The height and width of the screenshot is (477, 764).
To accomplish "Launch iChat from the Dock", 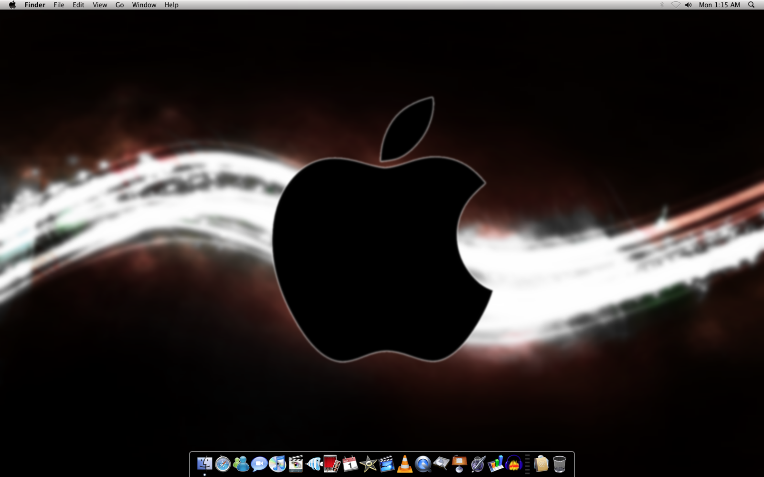I will point(259,464).
